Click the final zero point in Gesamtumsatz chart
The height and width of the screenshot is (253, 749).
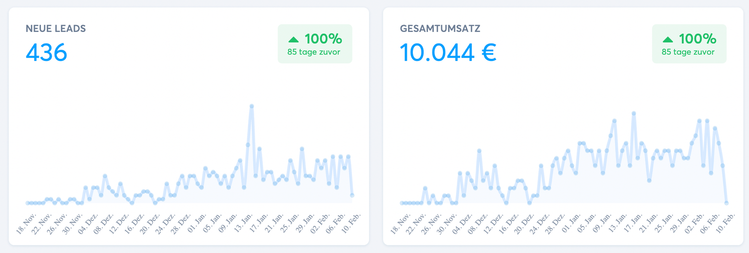[727, 203]
